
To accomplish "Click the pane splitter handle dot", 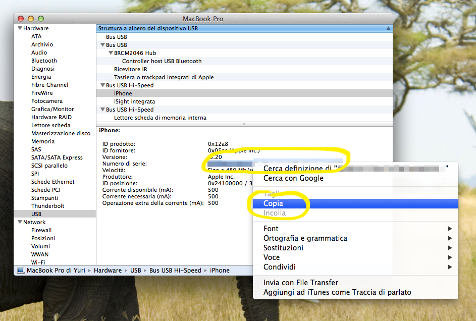I will [244, 124].
